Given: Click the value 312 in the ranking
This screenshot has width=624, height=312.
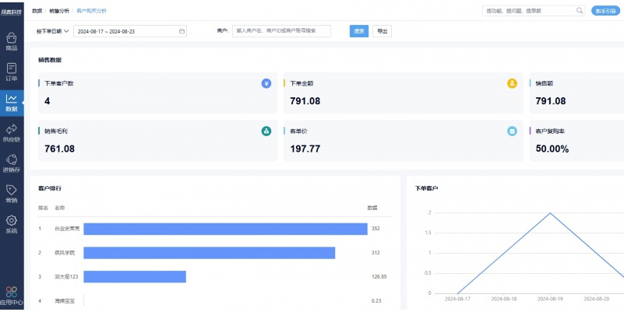Looking at the screenshot, I should coord(375,253).
